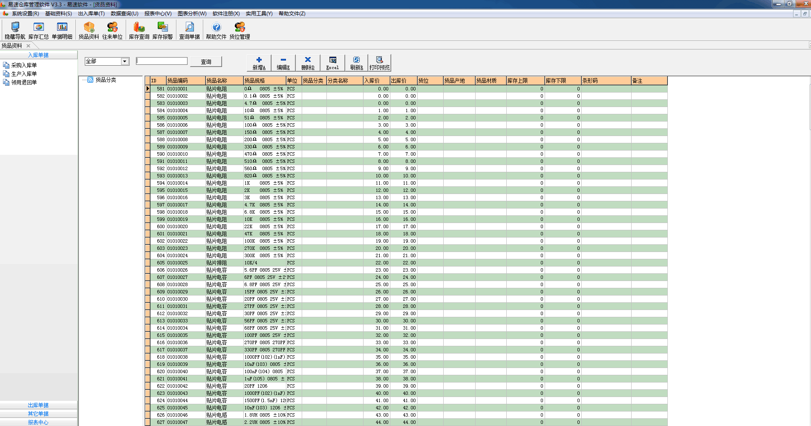The height and width of the screenshot is (426, 811).
Task: Sort by the 货品名称 column header
Action: [224, 81]
